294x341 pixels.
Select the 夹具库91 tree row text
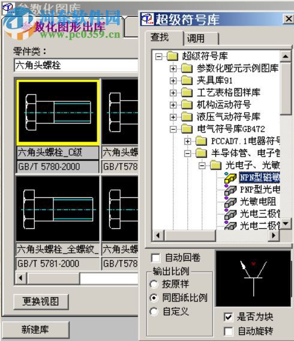[215, 81]
